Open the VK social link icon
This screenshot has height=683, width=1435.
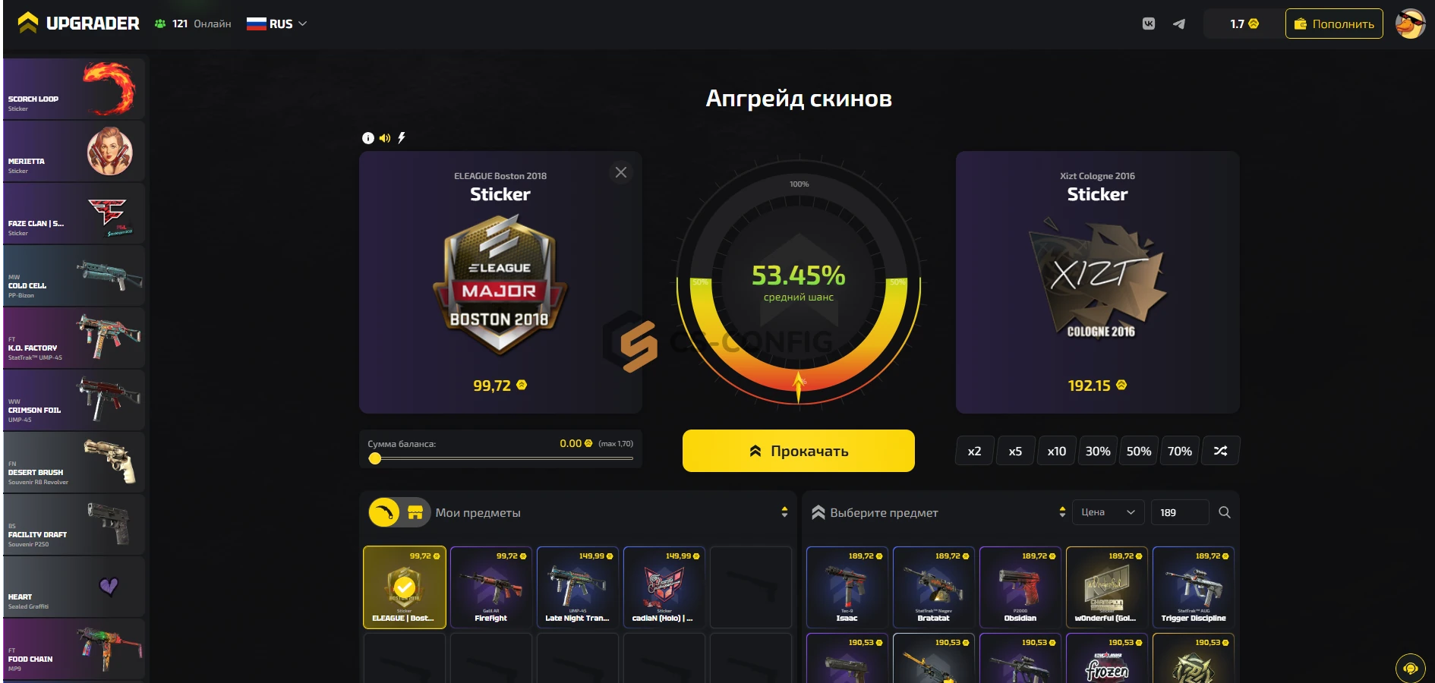tap(1149, 24)
